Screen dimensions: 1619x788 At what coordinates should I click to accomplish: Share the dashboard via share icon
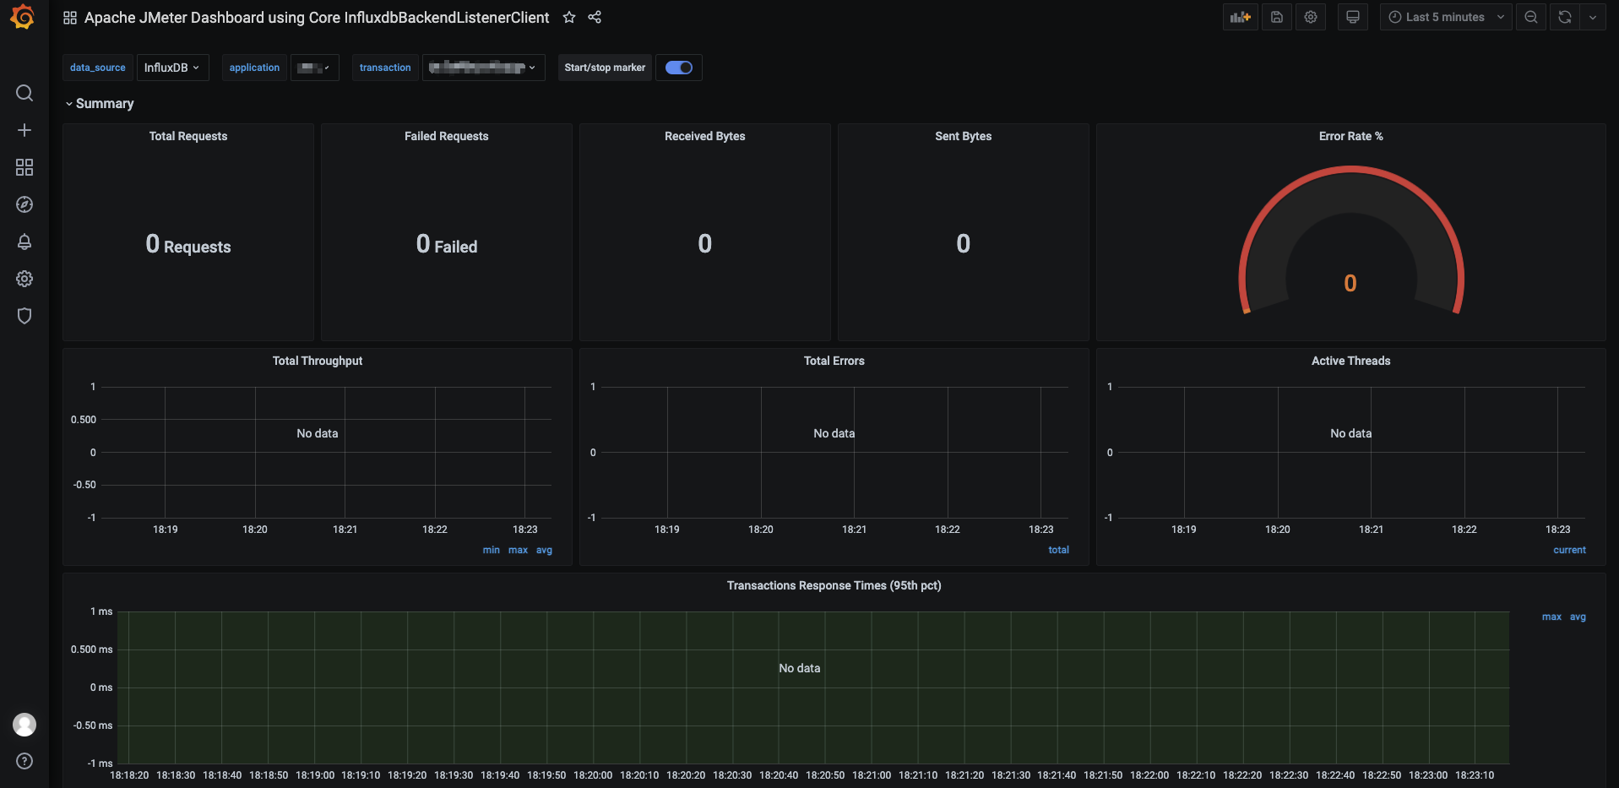(x=595, y=17)
